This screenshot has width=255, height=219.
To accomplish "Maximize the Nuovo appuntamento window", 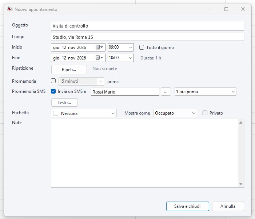I will point(226,9).
